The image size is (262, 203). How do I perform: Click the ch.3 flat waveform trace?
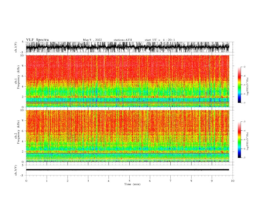pos(127,170)
